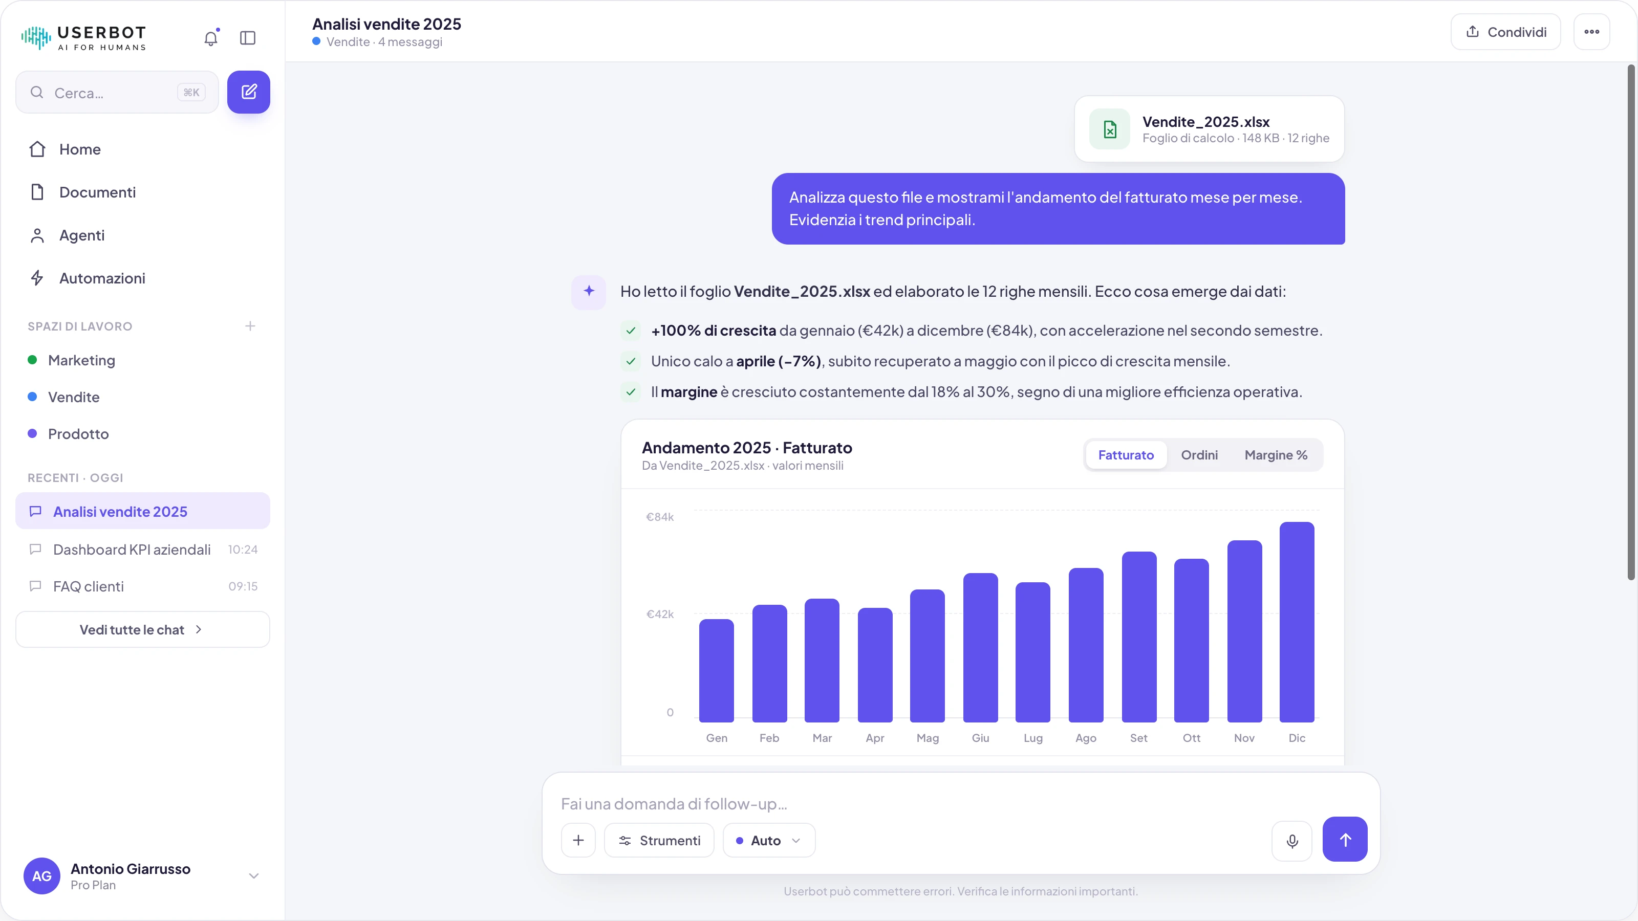Send message with the arrow button
Viewport: 1638px width, 921px height.
coord(1345,839)
